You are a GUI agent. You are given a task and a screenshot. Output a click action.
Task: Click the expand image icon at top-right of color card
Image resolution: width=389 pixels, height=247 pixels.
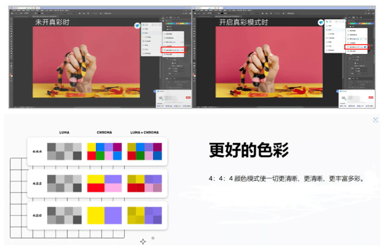point(375,120)
